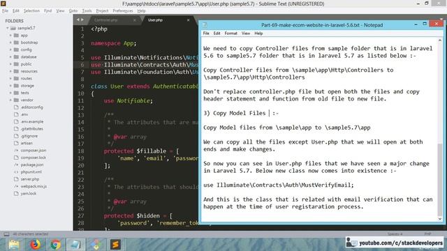The image size is (447, 251).
Task: Click the server.php file icon
Action: pos(16,179)
